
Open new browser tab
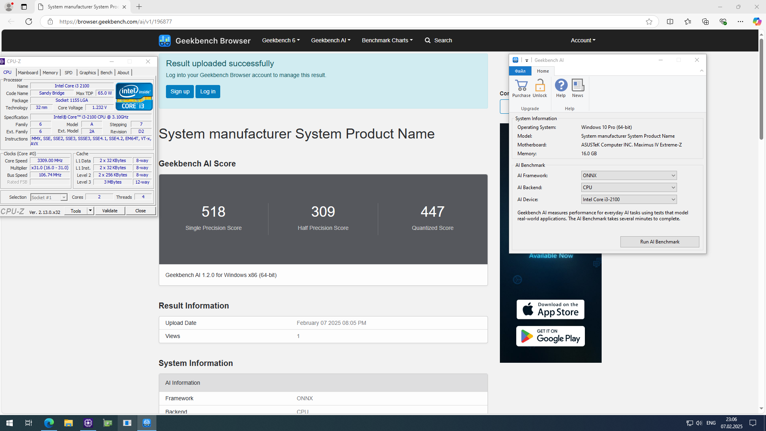coord(139,7)
